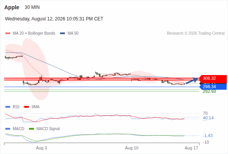The width and height of the screenshot is (228, 154).
Task: Click the blue MA 50 legend swatch
Action: [x=63, y=33]
